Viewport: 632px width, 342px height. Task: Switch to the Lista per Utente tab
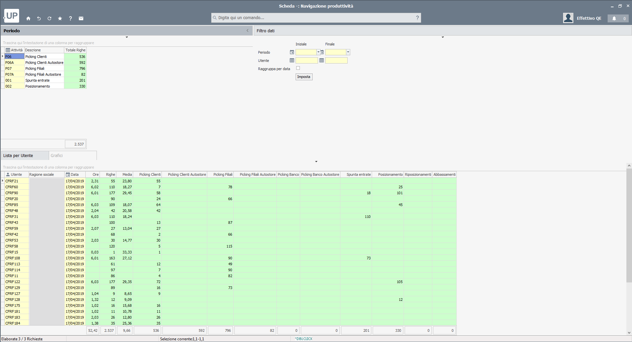25,155
